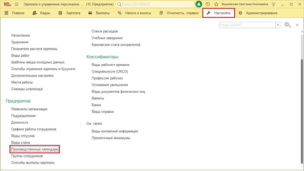Image resolution: width=304 pixels, height=171 pixels.
Task: Open Виды контактной информации
Action: click(115, 131)
